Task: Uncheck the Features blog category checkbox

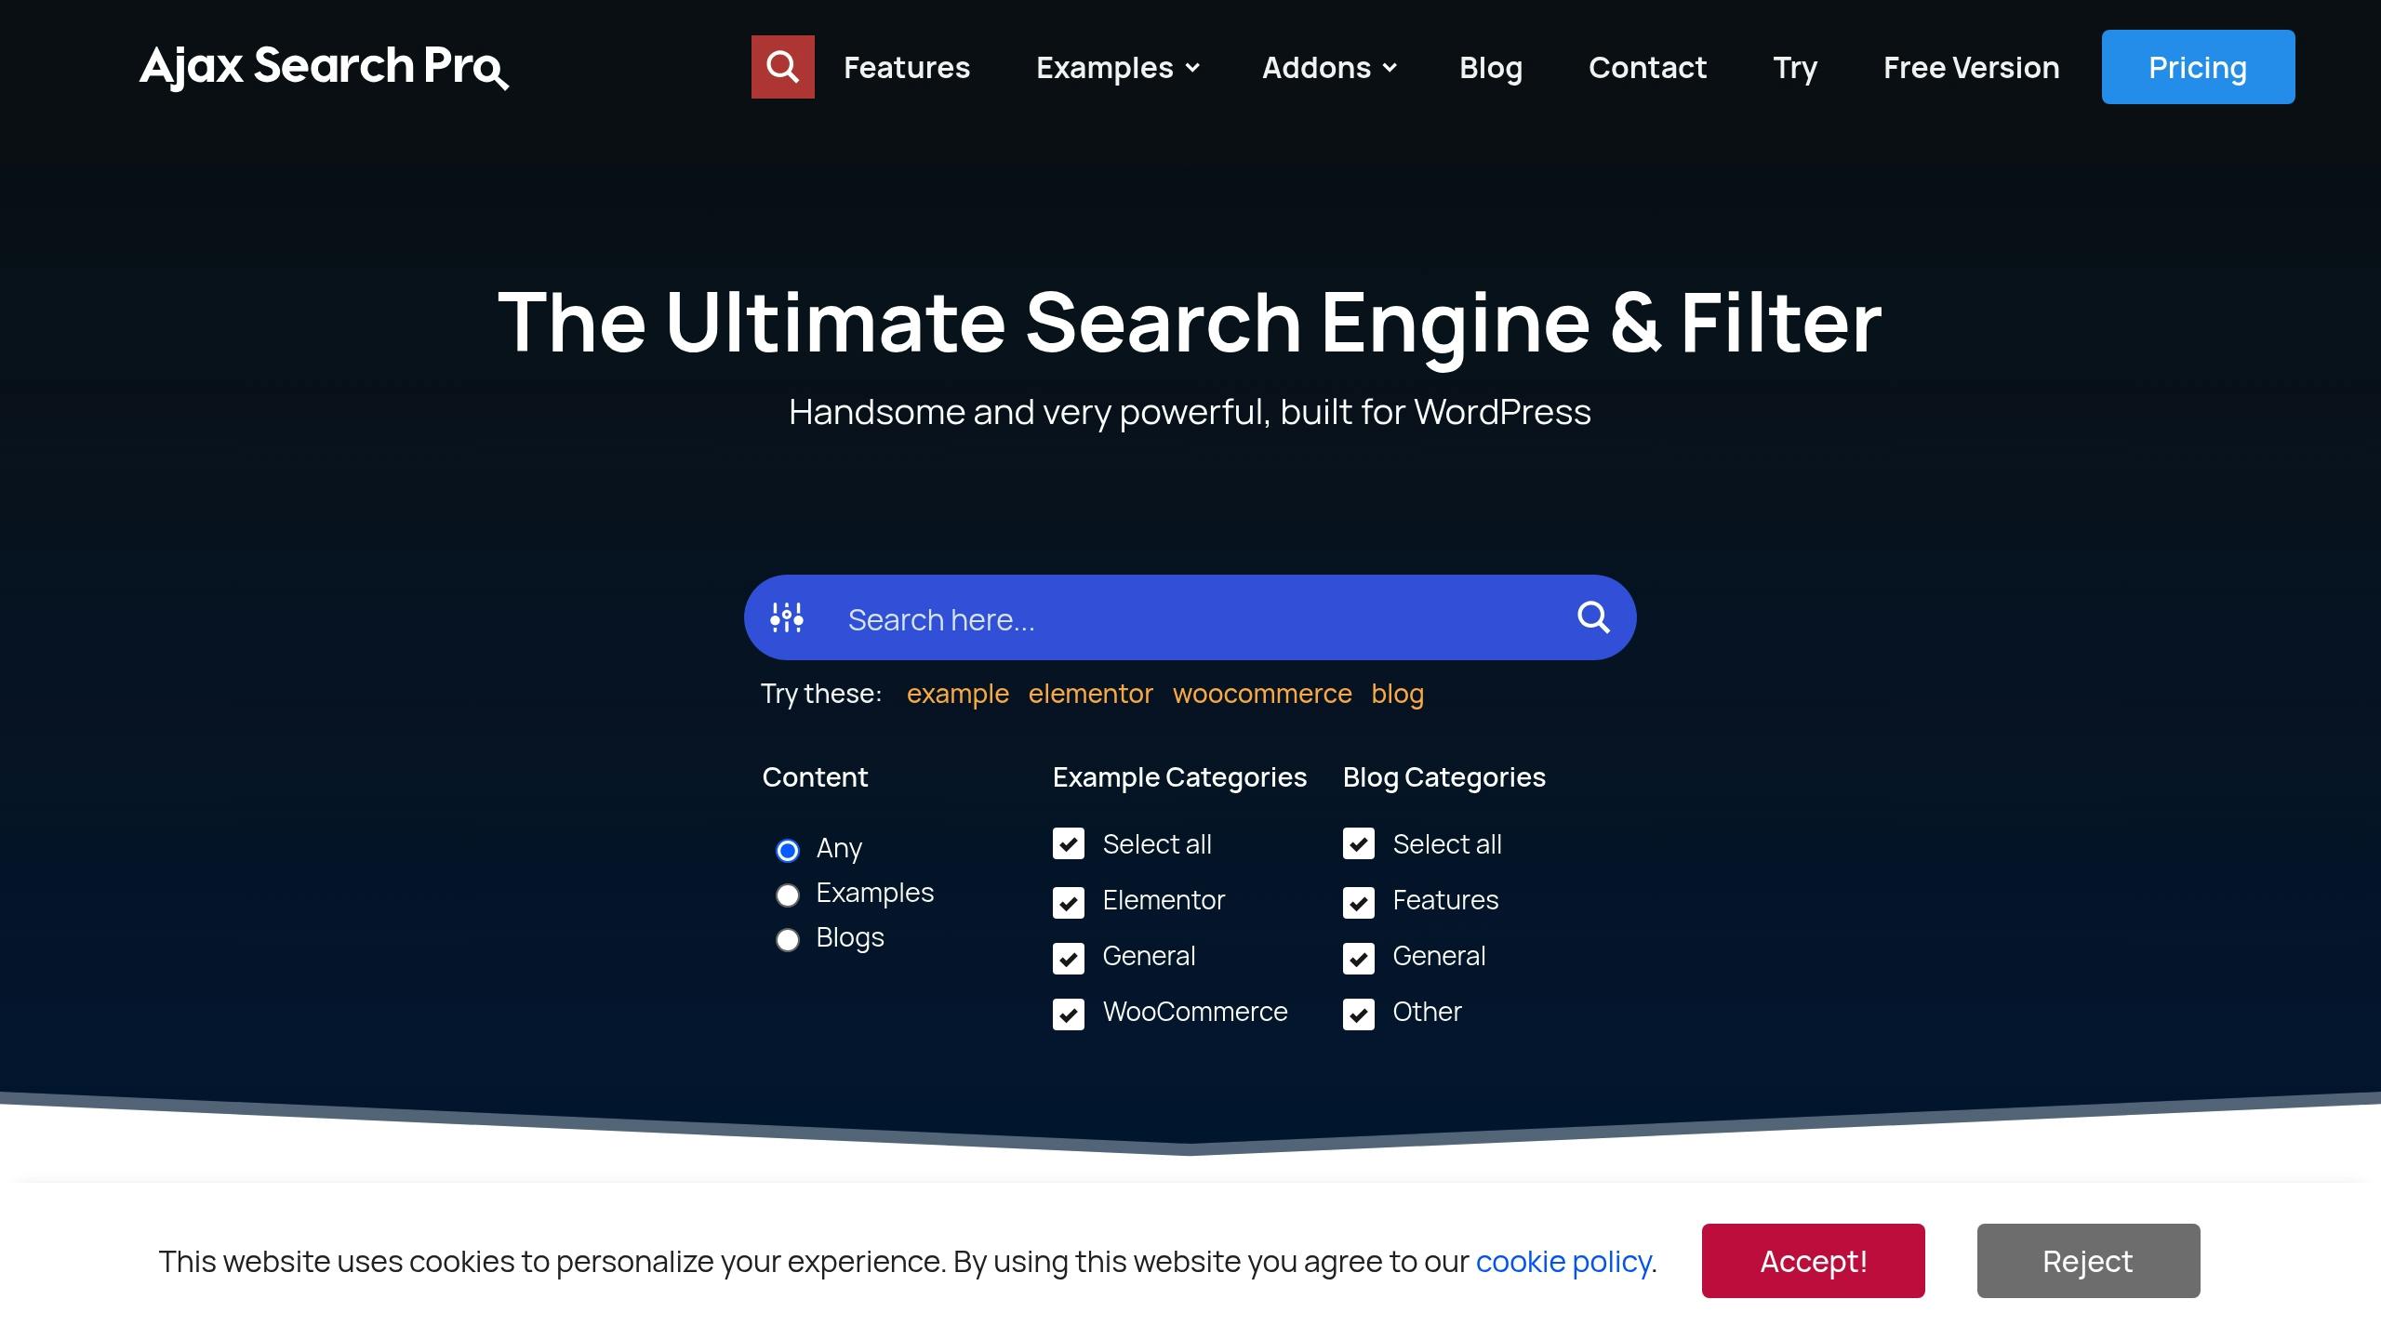Action: pyautogui.click(x=1359, y=902)
